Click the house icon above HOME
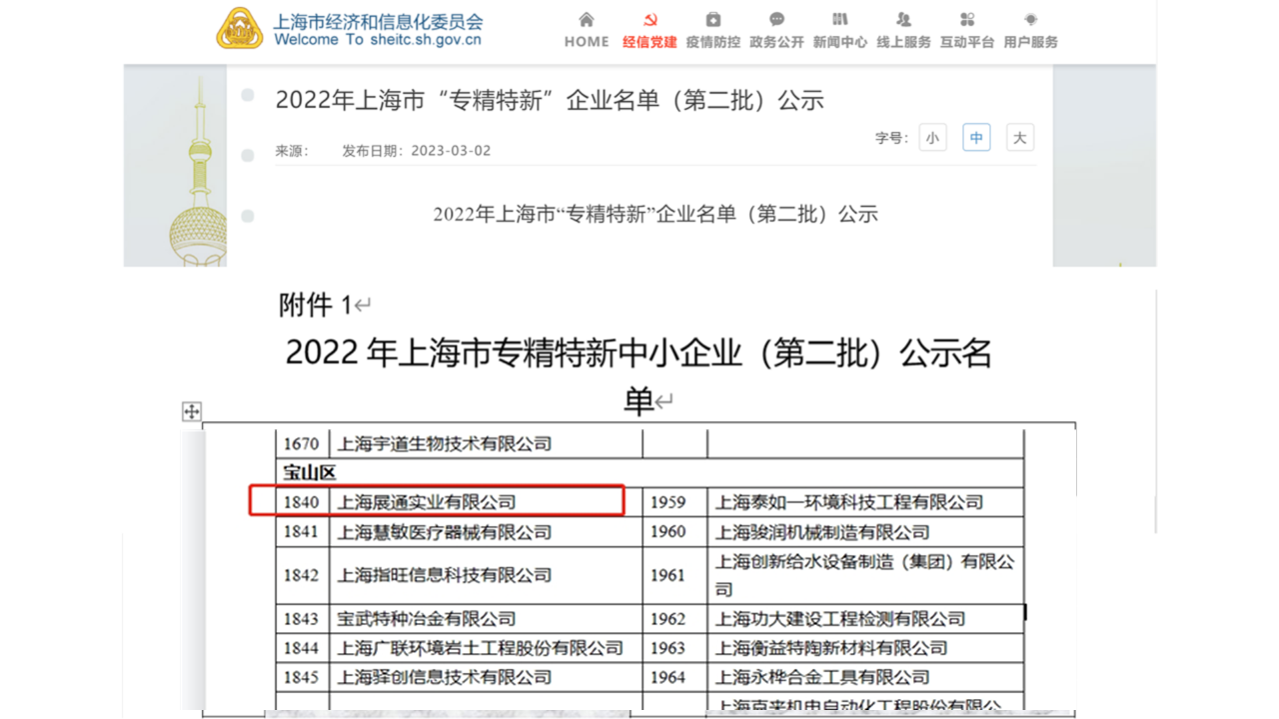Viewport: 1279px width, 719px height. click(x=587, y=19)
